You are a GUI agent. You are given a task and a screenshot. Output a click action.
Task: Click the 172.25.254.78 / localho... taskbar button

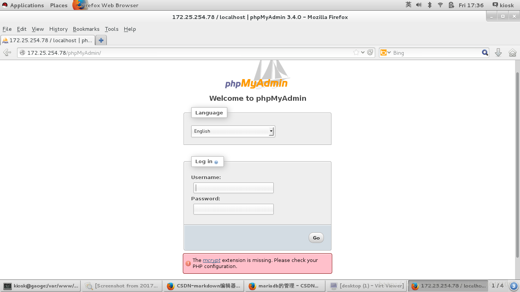(448, 286)
